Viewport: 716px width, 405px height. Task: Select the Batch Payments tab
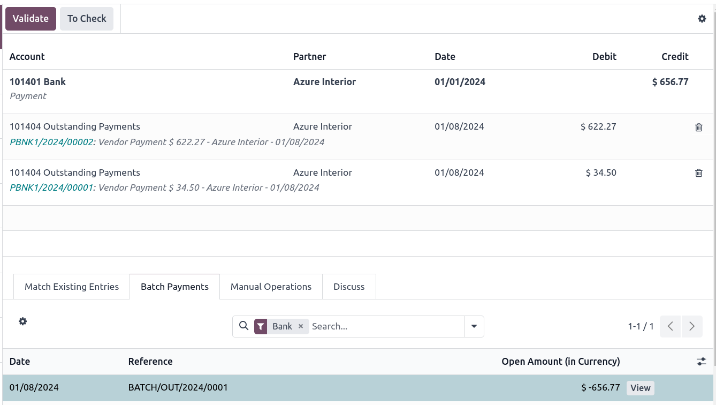coord(174,287)
